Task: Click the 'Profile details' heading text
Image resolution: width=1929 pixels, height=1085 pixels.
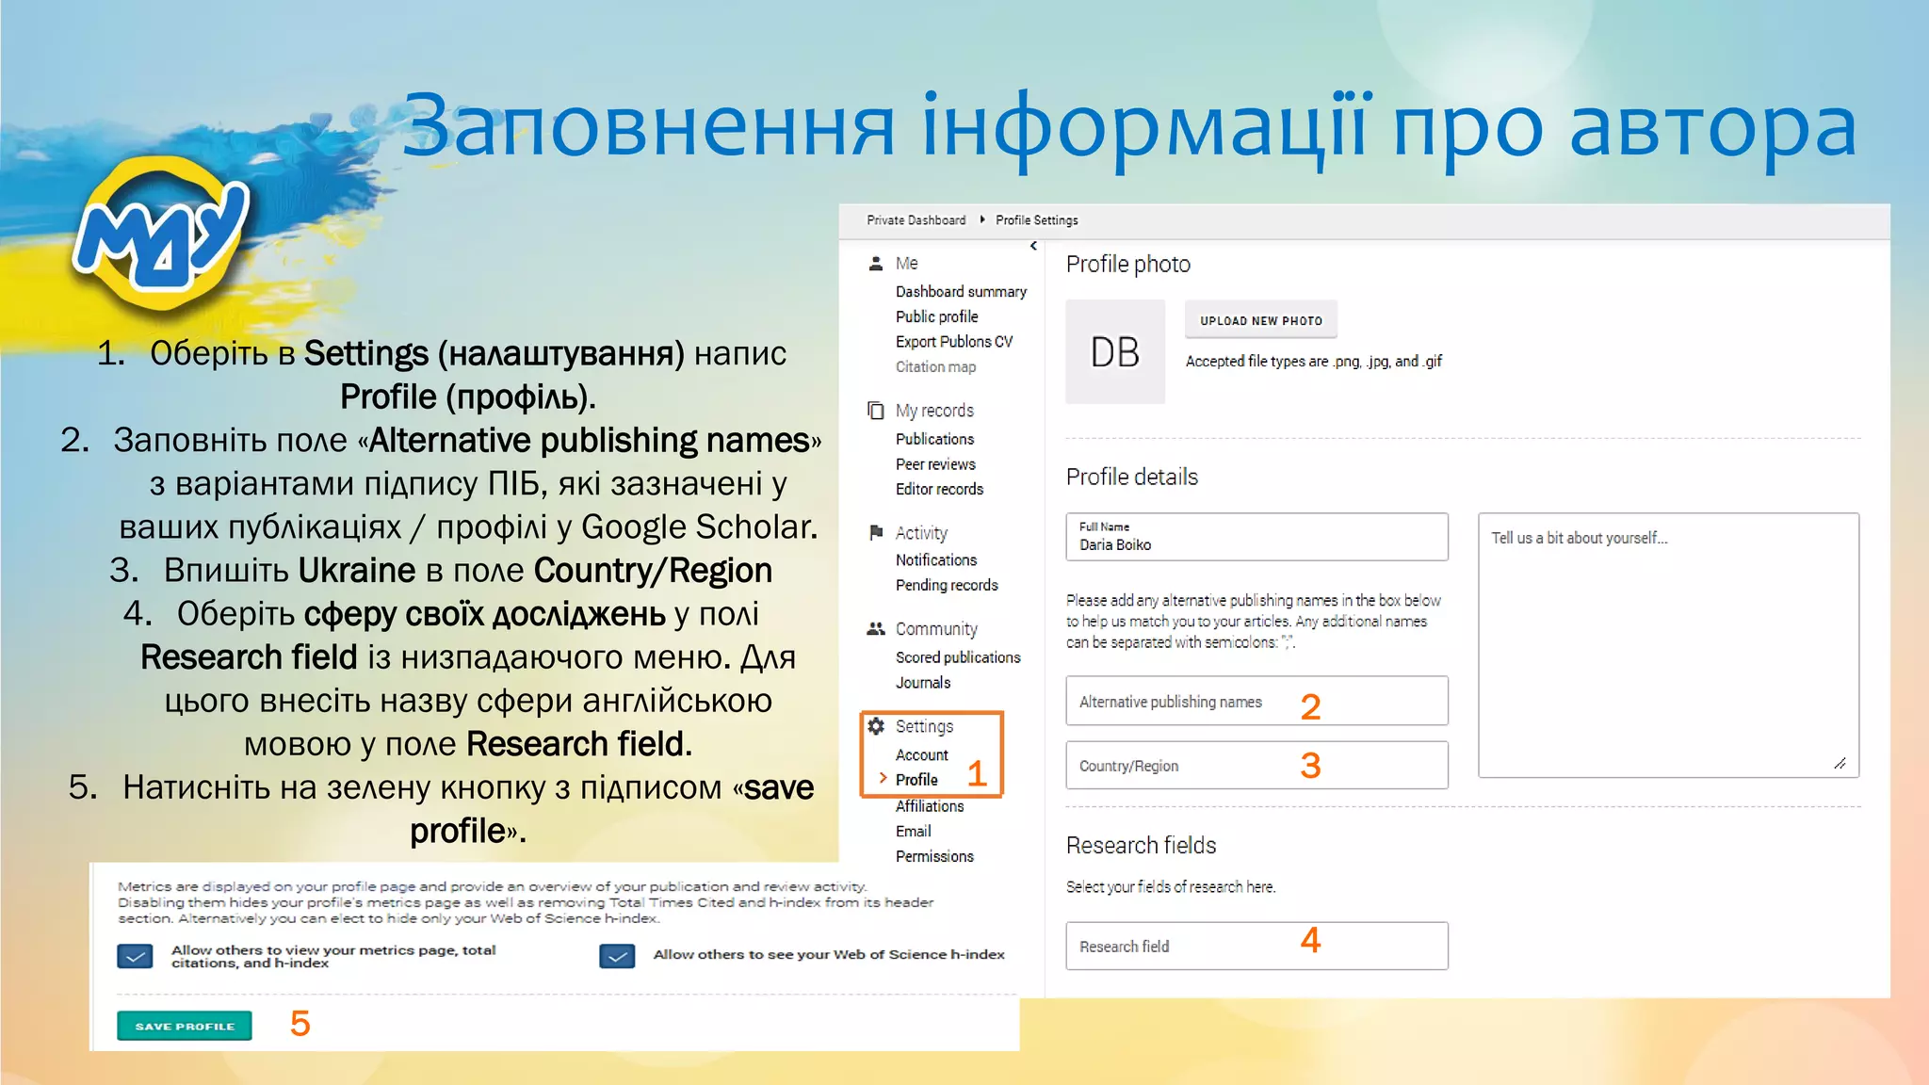Action: [x=1132, y=477]
